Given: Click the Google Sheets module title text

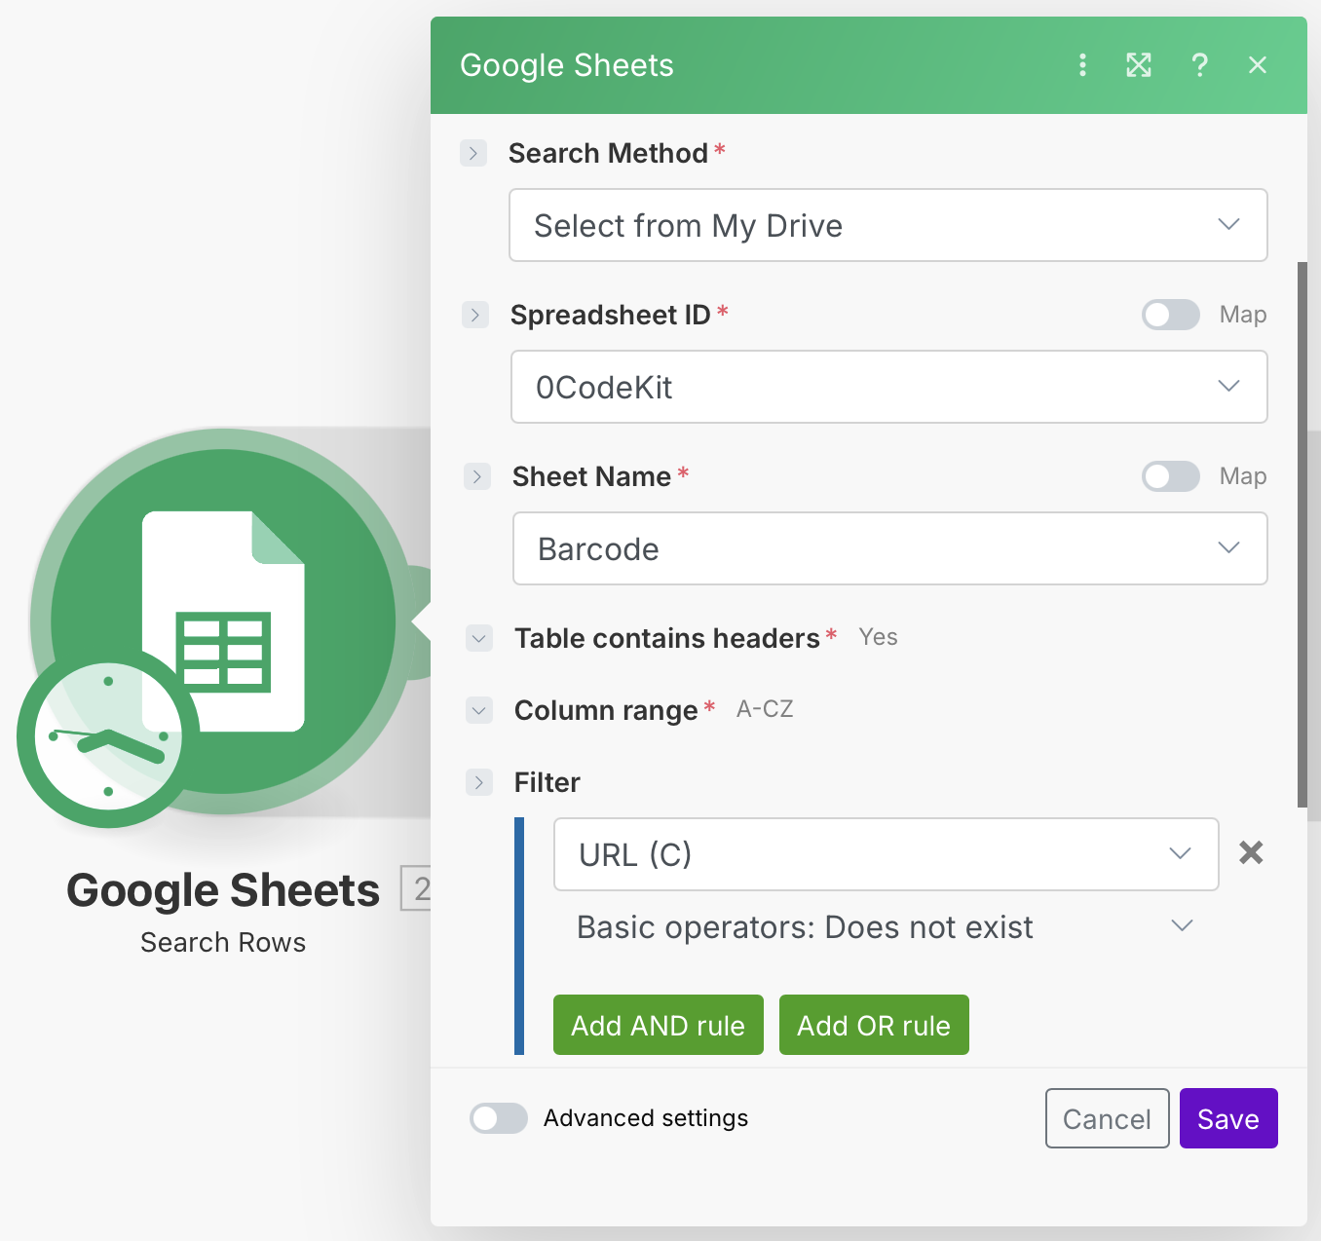Looking at the screenshot, I should click(223, 890).
